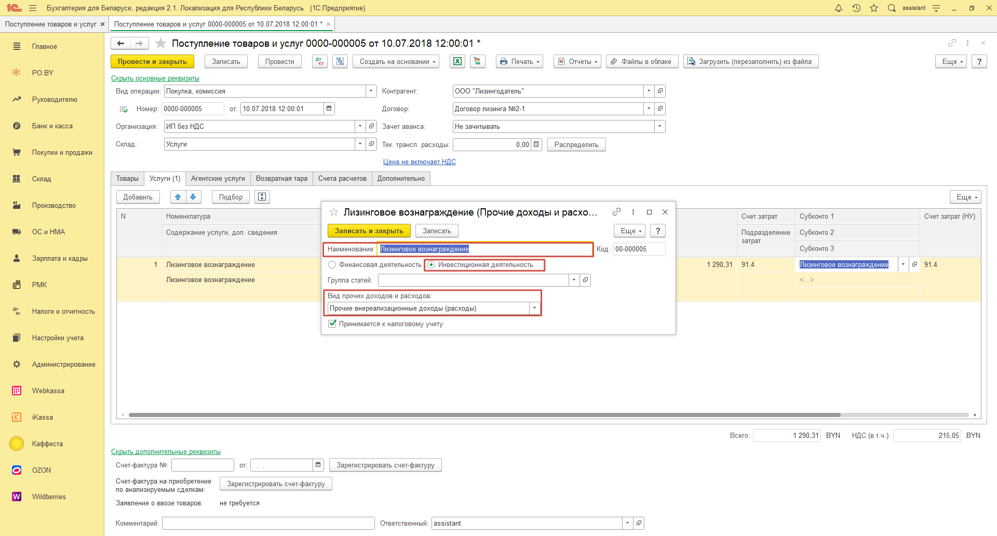Click the Дт/Кт postings icon
The width and height of the screenshot is (997, 536).
click(320, 61)
